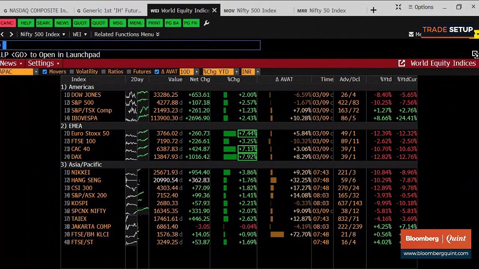
Task: Open the News dropdown
Action: tap(11, 63)
